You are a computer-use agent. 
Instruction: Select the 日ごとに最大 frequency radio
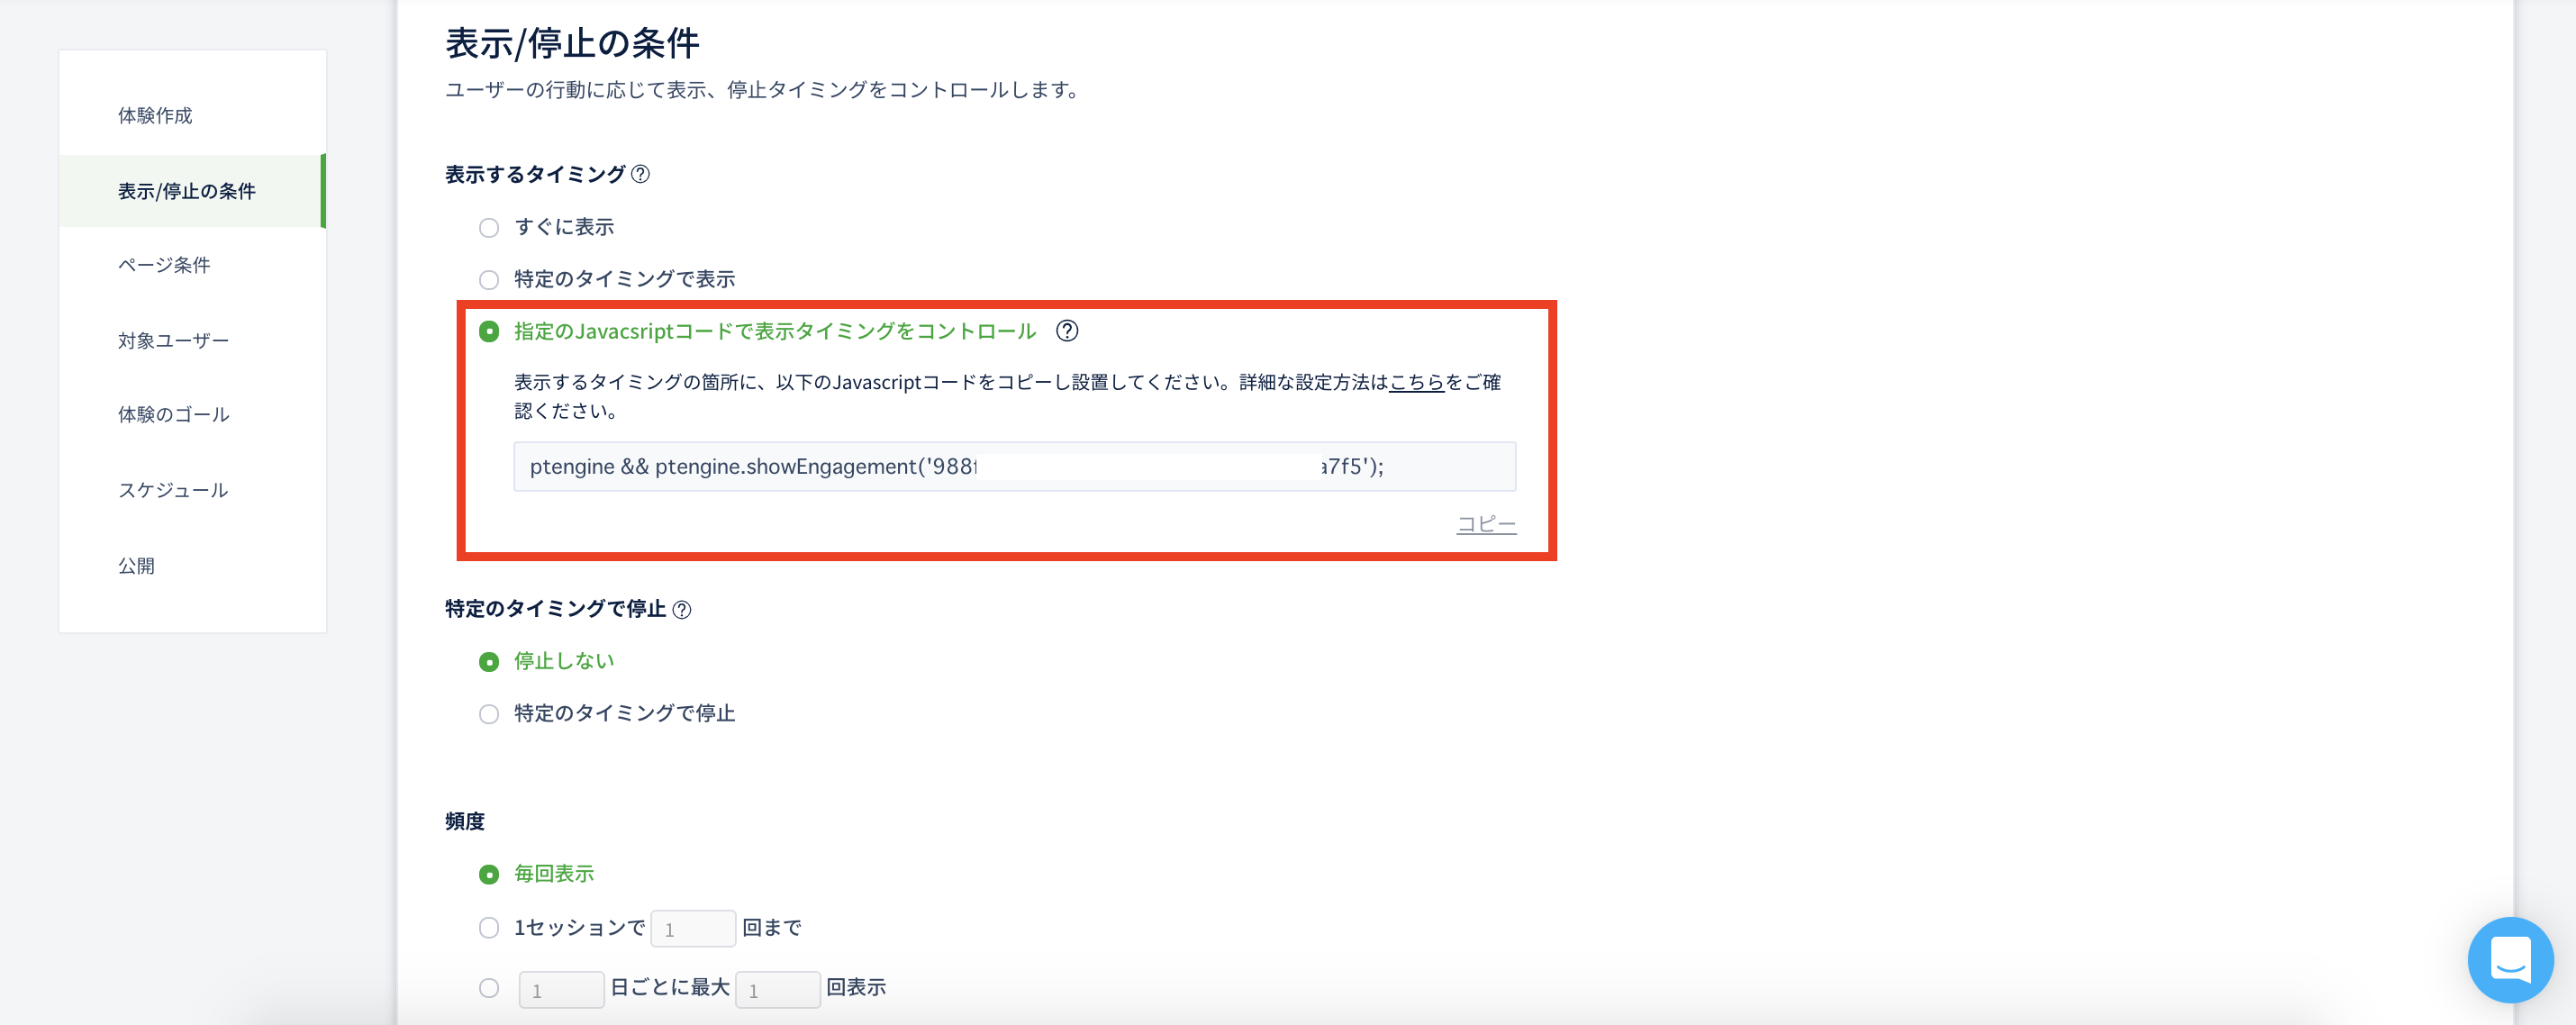pyautogui.click(x=489, y=988)
